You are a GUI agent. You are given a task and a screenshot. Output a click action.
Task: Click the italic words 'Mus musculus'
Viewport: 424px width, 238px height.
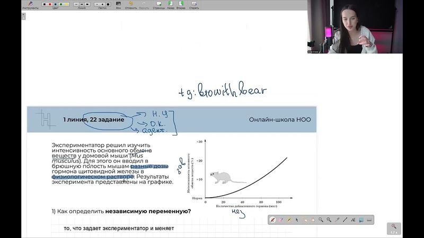coord(98,158)
